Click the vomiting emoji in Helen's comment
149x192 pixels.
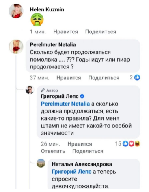click(37, 20)
